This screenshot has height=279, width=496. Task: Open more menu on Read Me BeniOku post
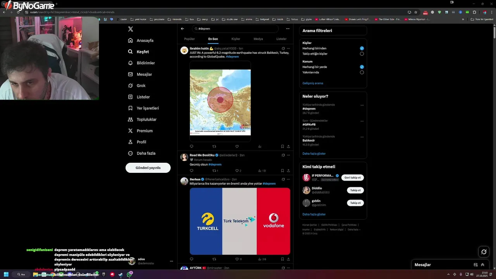point(288,155)
